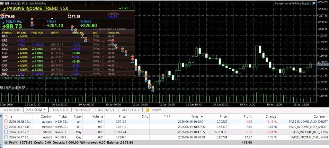This screenshot has width=329, height=148.
Task: Sort by the Type column header
Action: tap(76, 116)
